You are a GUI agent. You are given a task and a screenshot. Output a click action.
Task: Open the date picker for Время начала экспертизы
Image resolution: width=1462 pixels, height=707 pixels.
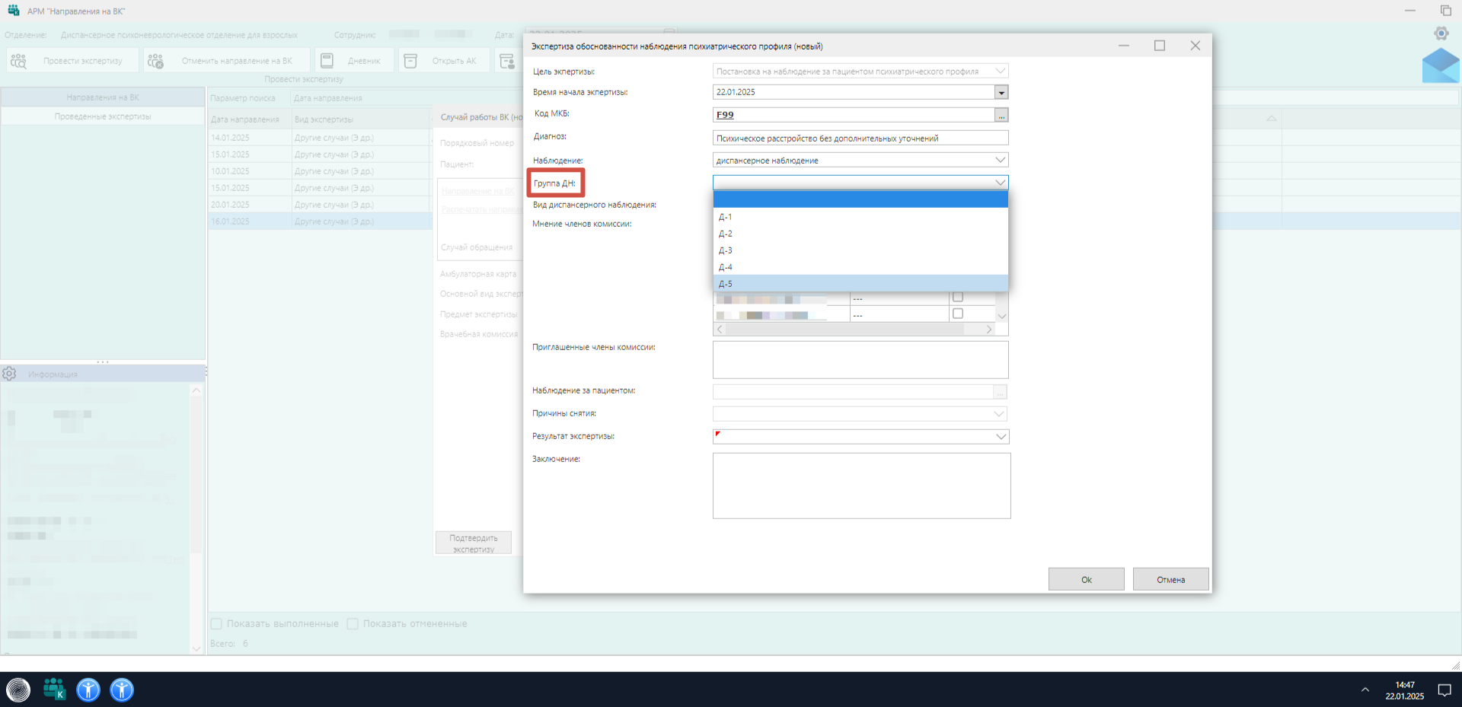pyautogui.click(x=1001, y=92)
